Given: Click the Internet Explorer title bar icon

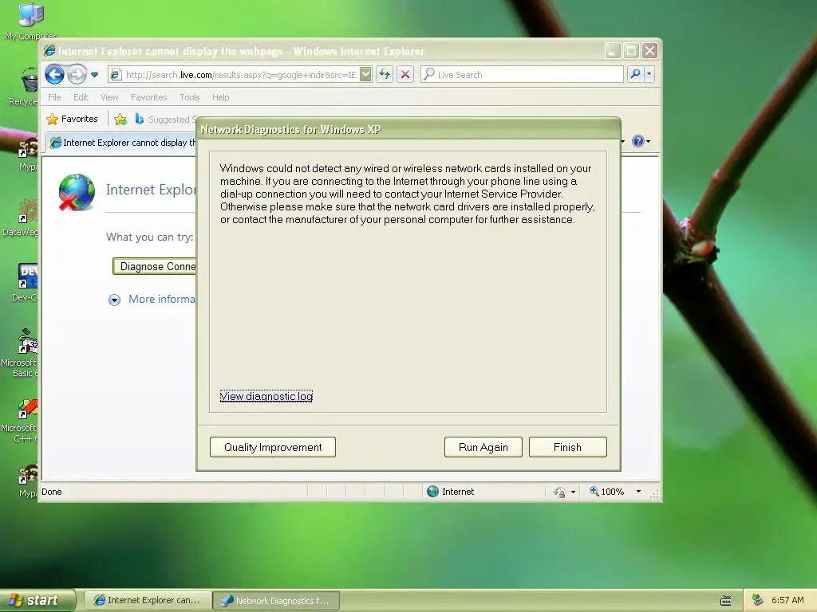Looking at the screenshot, I should pos(49,50).
